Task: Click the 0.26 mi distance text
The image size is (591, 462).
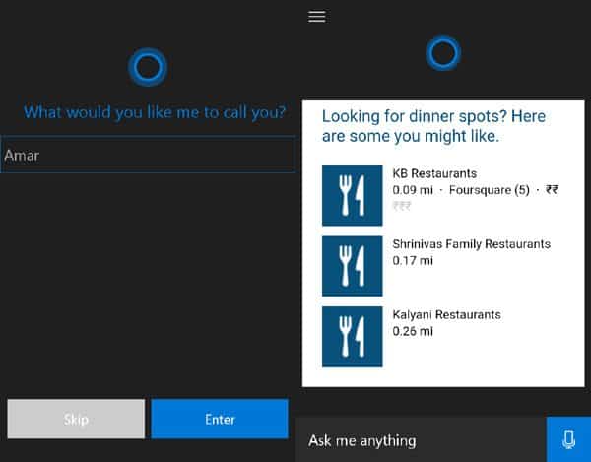Action: 413,331
